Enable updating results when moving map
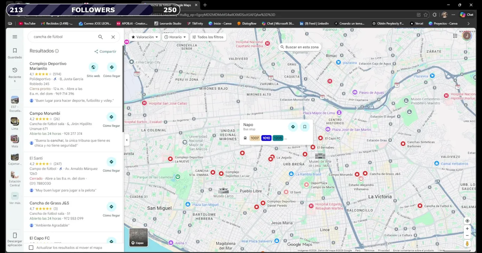Image resolution: width=482 pixels, height=253 pixels. (31, 248)
